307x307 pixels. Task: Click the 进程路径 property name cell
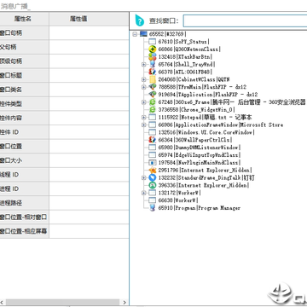click(25, 203)
